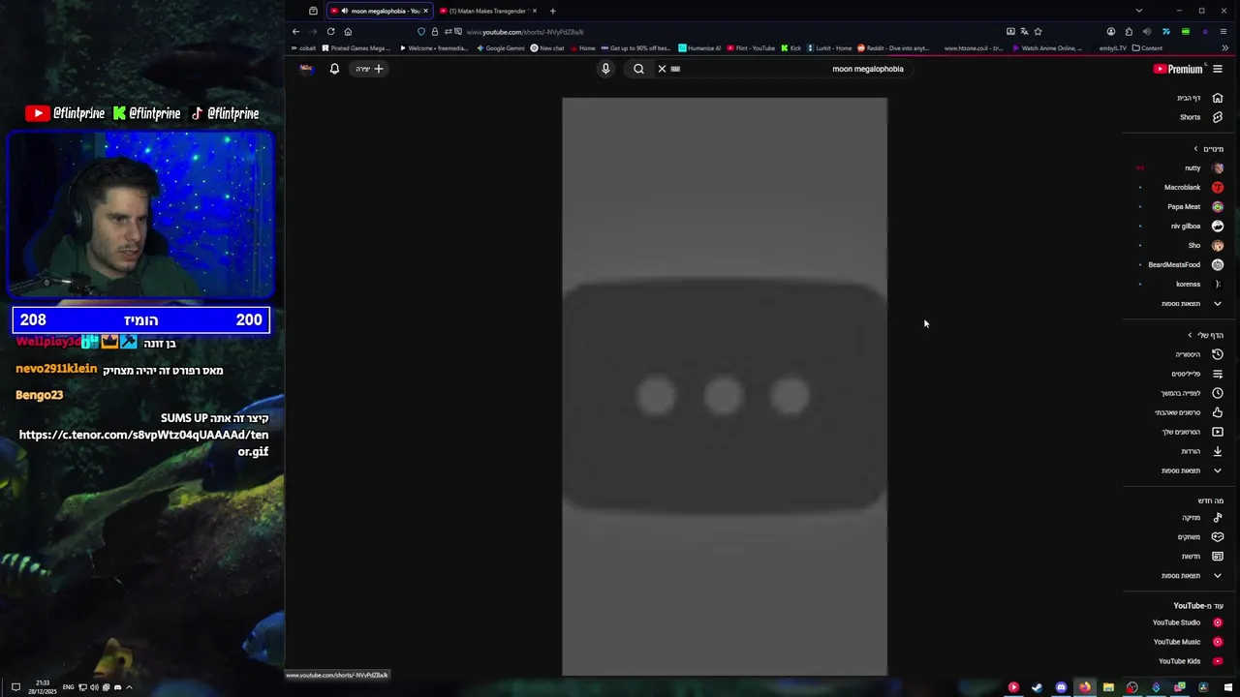This screenshot has width=1240, height=697.
Task: Open the Music category icon
Action: pyautogui.click(x=1218, y=518)
